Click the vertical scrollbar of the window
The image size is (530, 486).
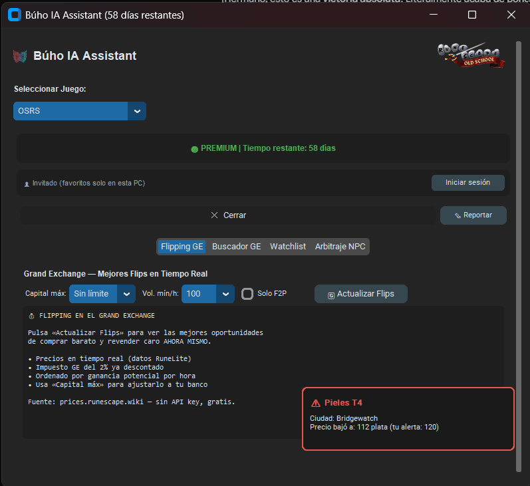click(x=519, y=256)
